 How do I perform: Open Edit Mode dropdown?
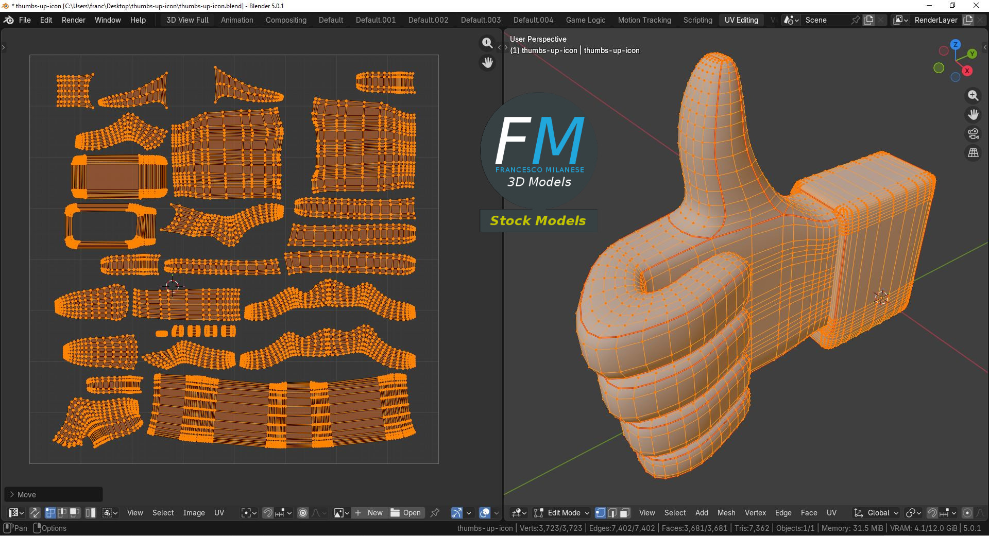561,513
